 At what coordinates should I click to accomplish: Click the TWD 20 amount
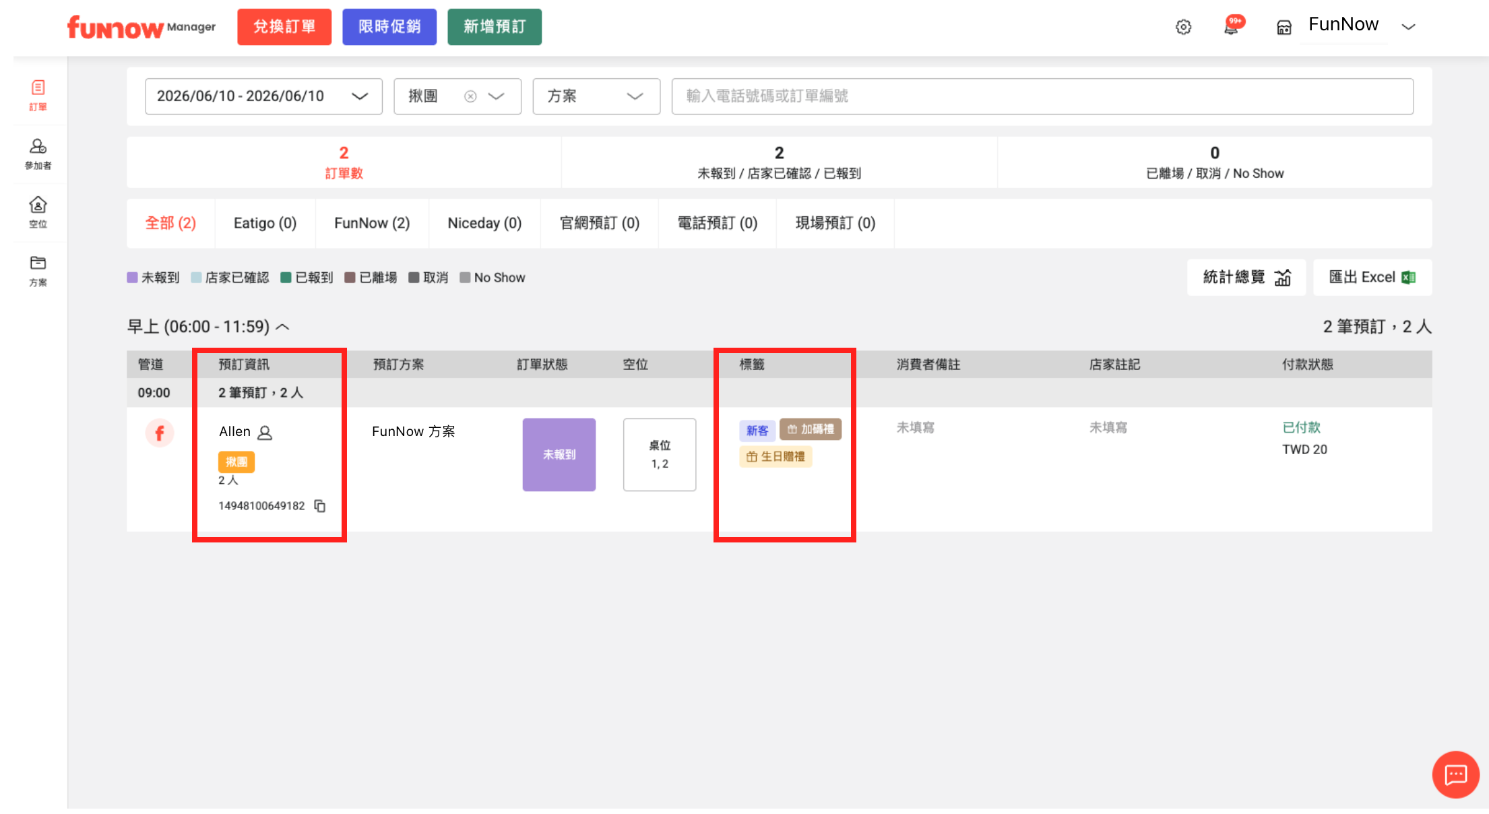point(1304,449)
